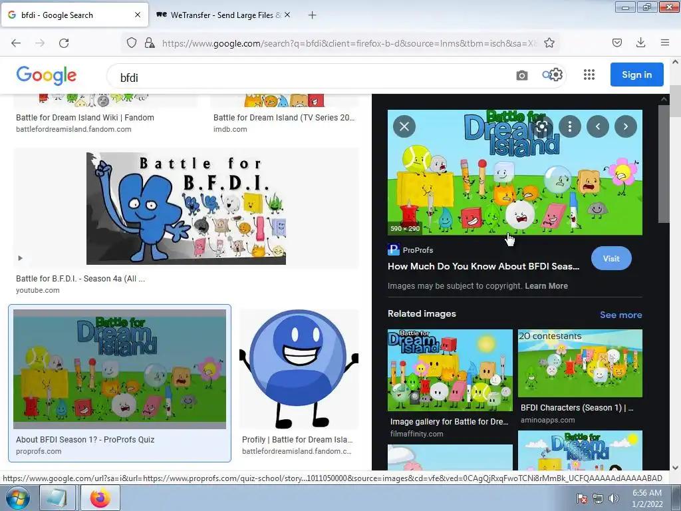The height and width of the screenshot is (511, 681).
Task: Open site information via the padlock icon
Action: [150, 43]
